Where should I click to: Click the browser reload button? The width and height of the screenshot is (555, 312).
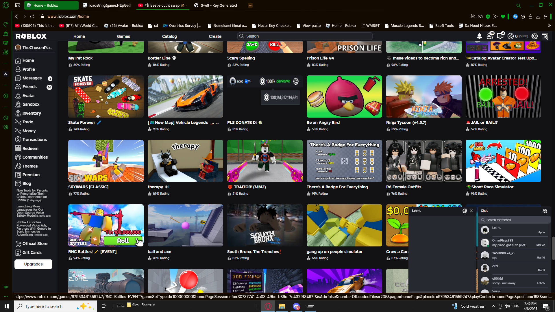point(32,16)
